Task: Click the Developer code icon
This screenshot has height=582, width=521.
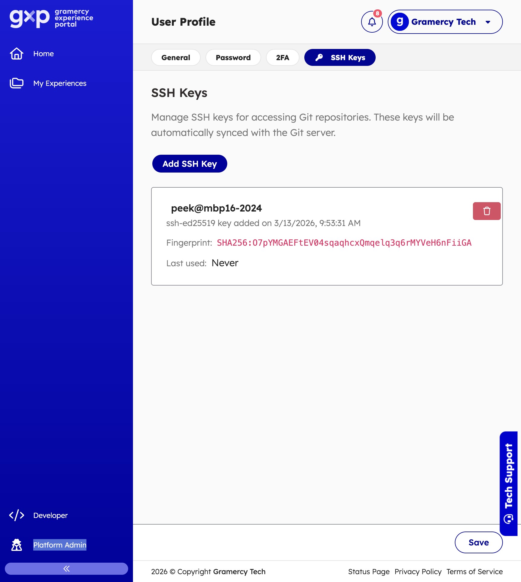Action: click(17, 515)
